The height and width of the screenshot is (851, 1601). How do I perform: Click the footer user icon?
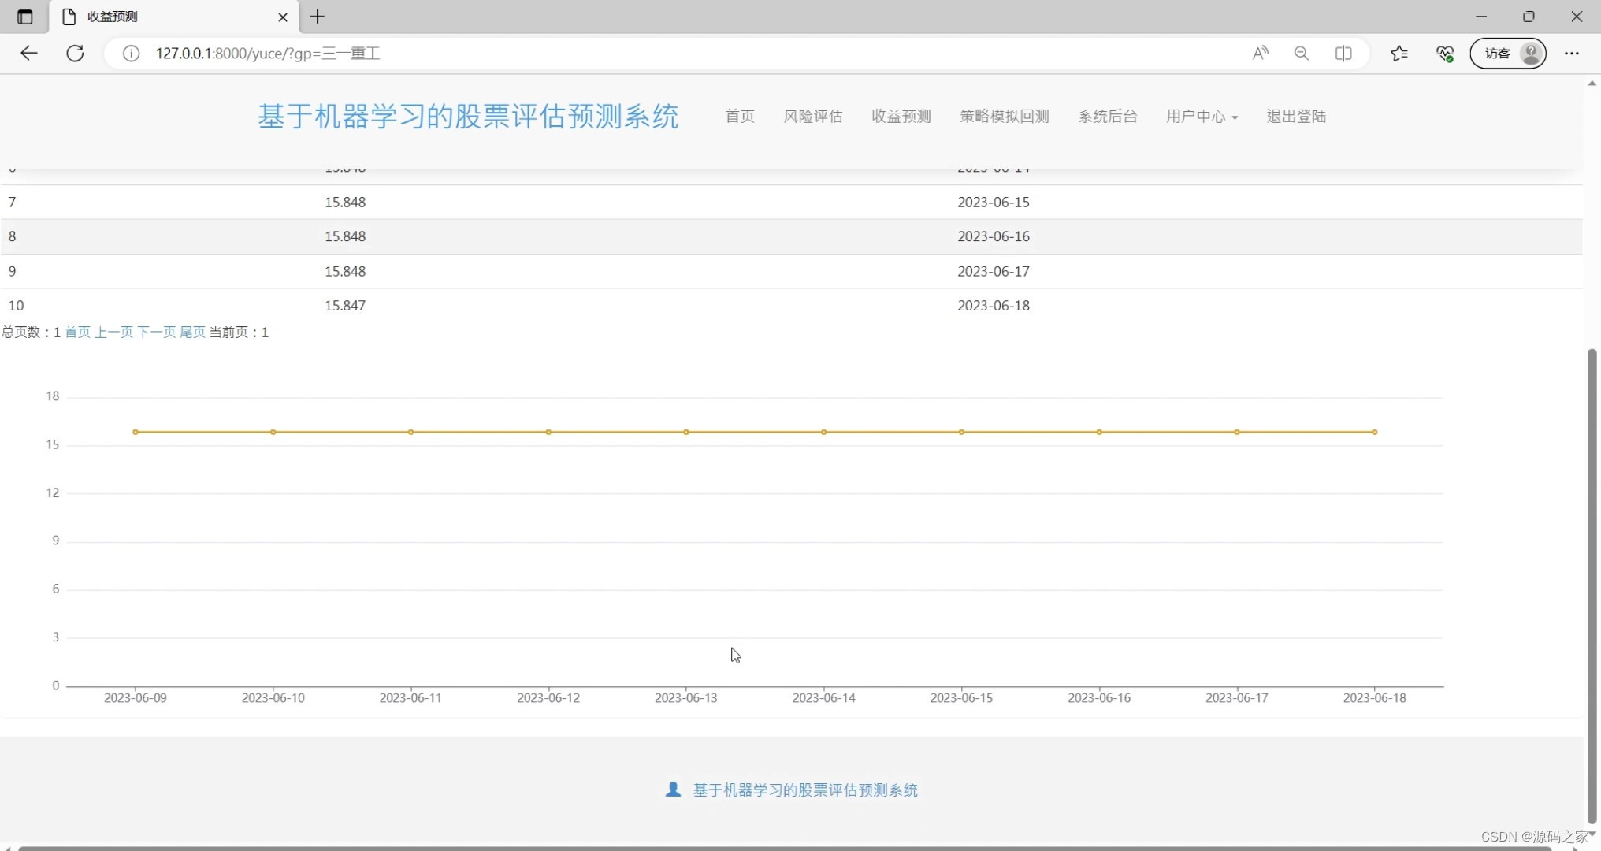coord(673,789)
